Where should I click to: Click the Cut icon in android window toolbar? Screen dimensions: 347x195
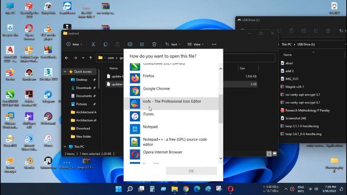click(93, 44)
